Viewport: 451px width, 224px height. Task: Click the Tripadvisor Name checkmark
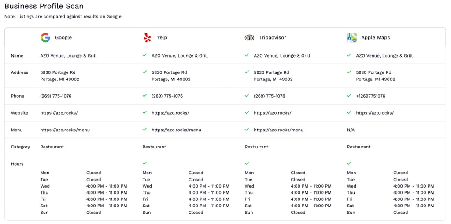point(247,55)
